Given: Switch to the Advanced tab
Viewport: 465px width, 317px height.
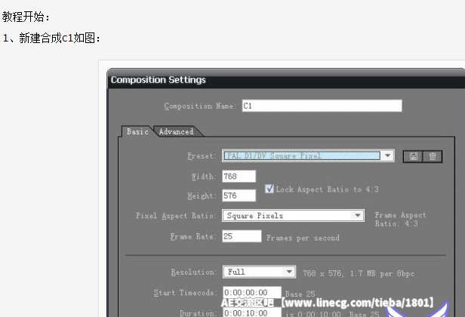Looking at the screenshot, I should 176,131.
